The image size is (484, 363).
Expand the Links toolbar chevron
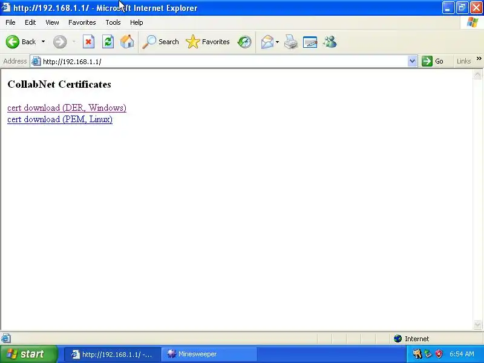479,59
